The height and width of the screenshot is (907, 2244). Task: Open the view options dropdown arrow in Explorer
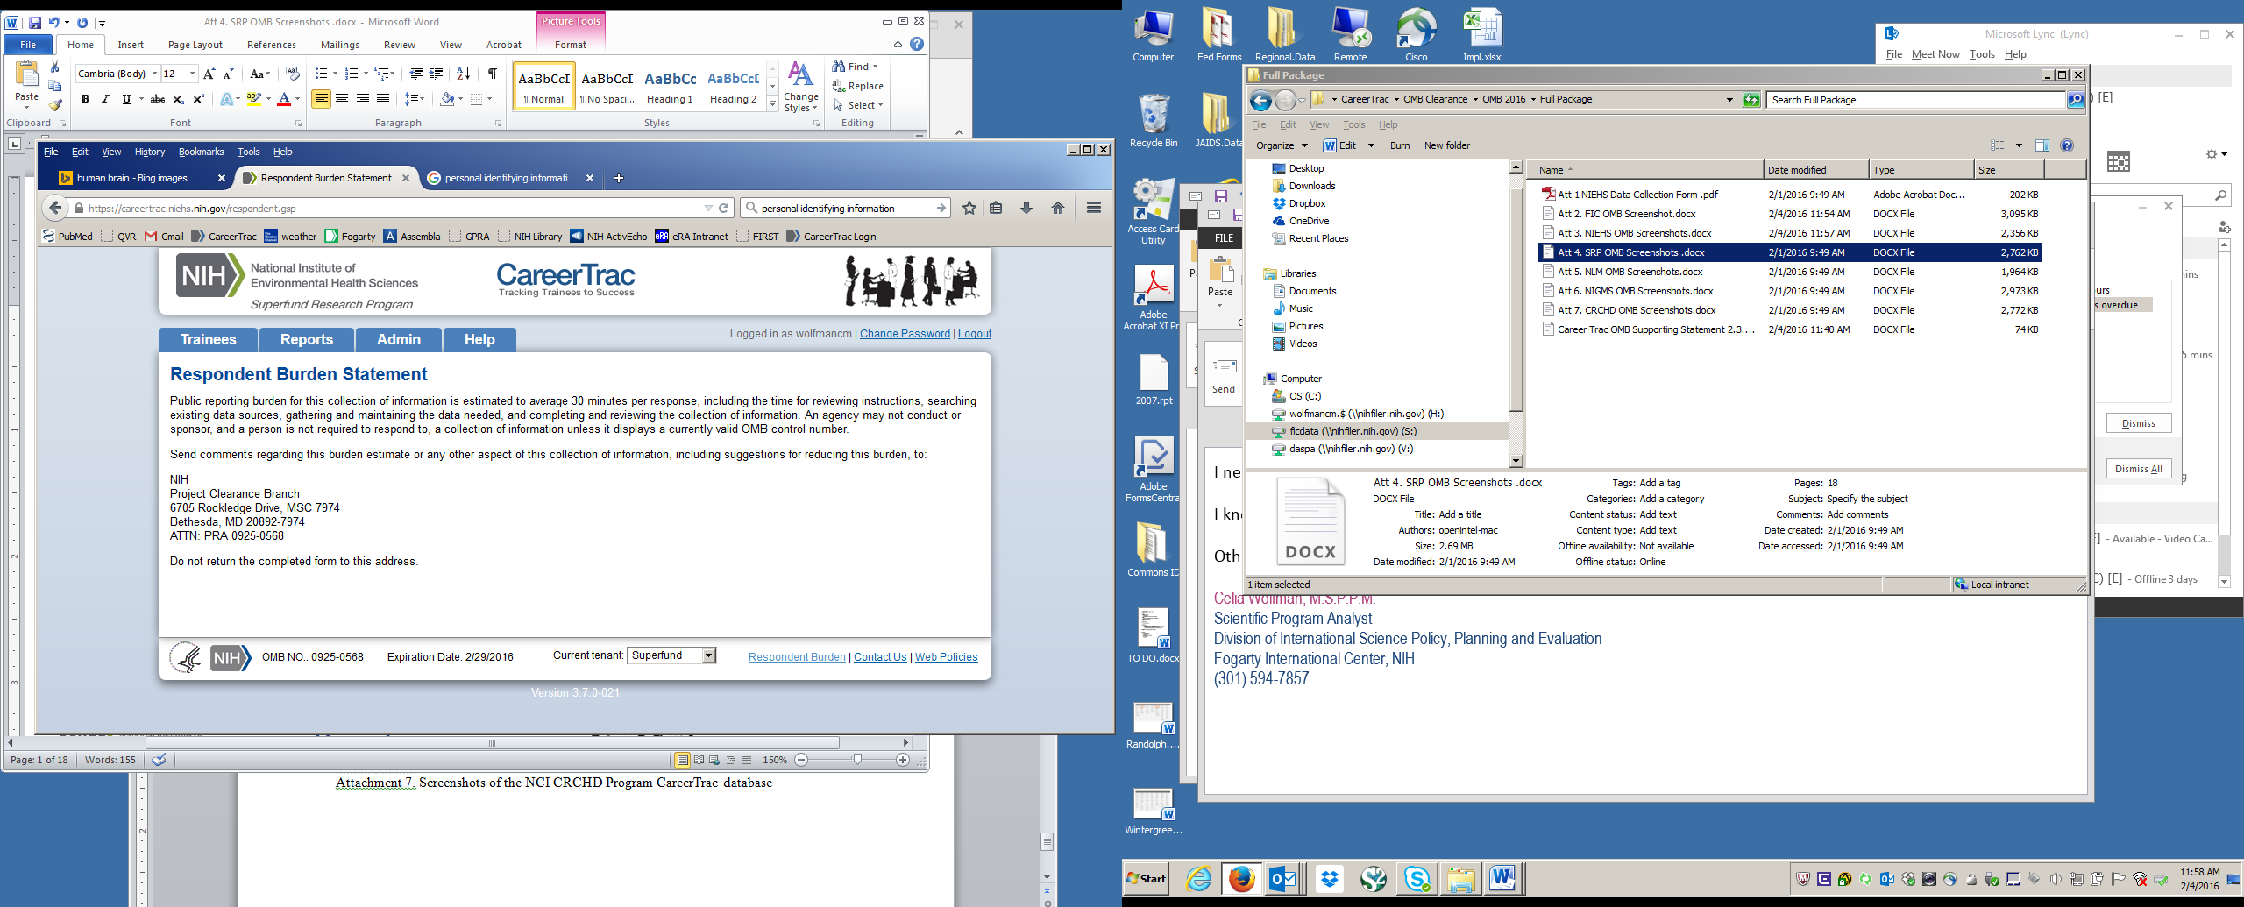click(x=2019, y=145)
